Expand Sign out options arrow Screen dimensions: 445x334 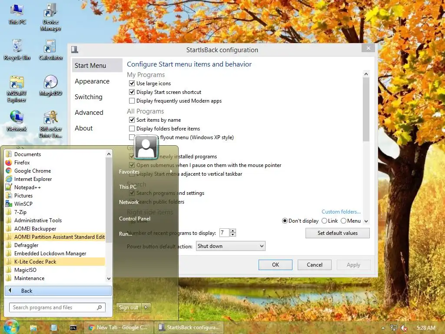[146, 307]
